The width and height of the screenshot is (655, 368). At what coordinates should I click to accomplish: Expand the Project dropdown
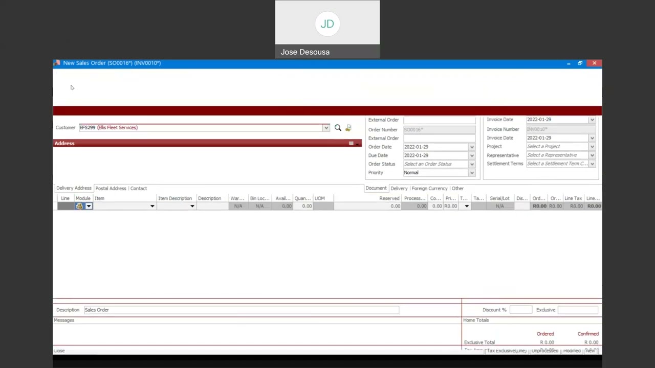click(x=592, y=147)
